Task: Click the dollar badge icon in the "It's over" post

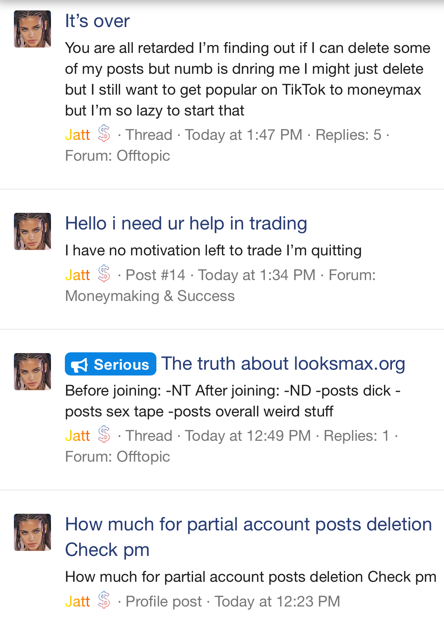Action: (x=104, y=134)
